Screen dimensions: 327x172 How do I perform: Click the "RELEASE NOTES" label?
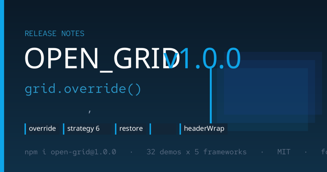(x=54, y=34)
